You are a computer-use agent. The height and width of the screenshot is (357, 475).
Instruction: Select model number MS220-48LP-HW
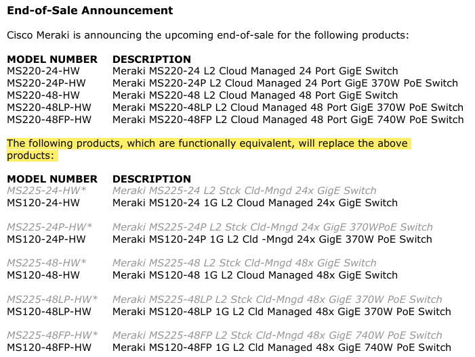[49, 108]
